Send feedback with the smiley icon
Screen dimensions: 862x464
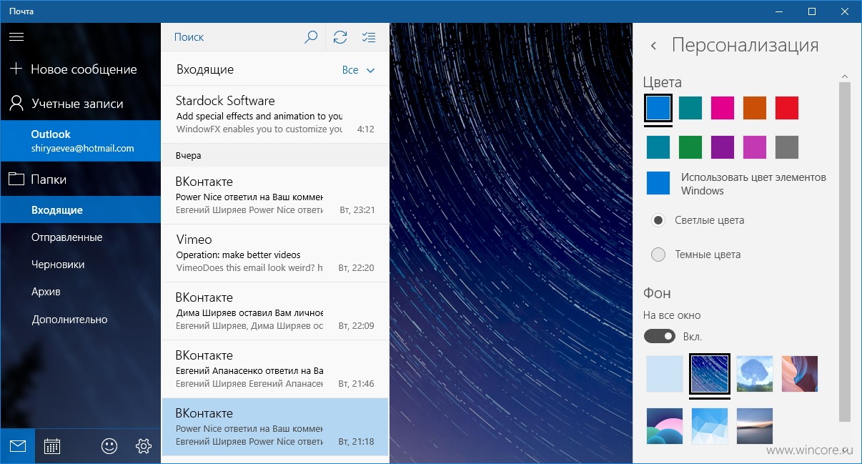109,446
